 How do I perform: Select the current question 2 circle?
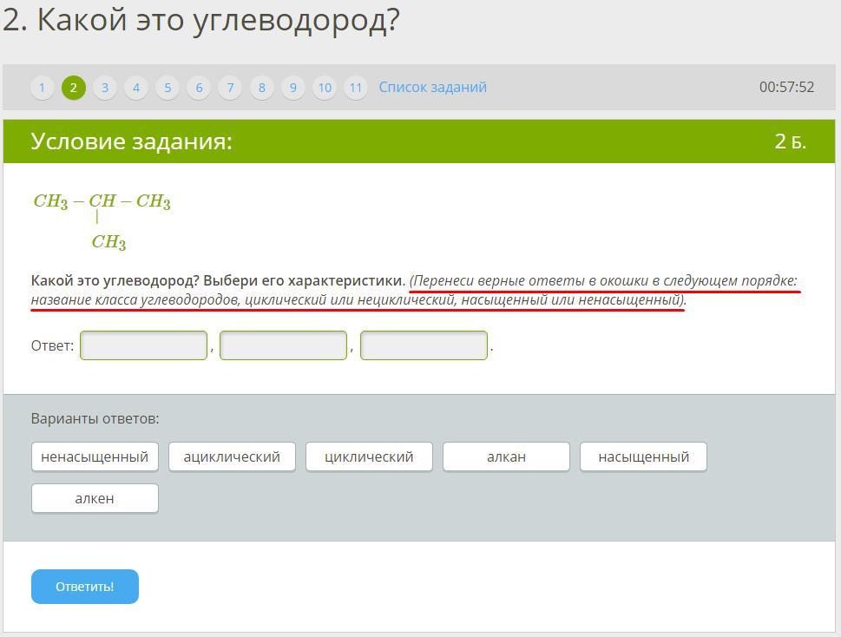click(x=74, y=88)
